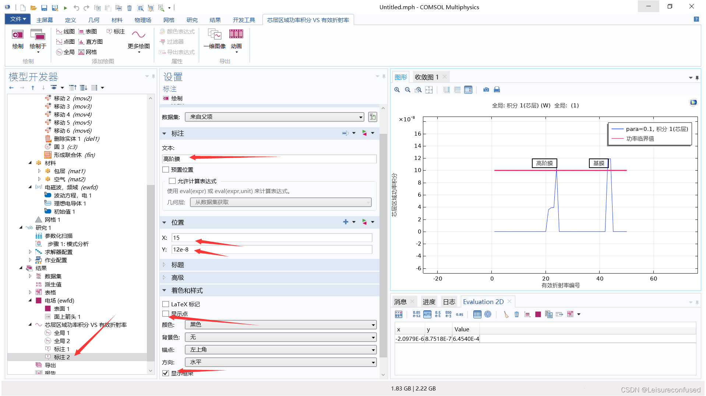Toggle LaTeX 标记 checkbox

pos(166,304)
